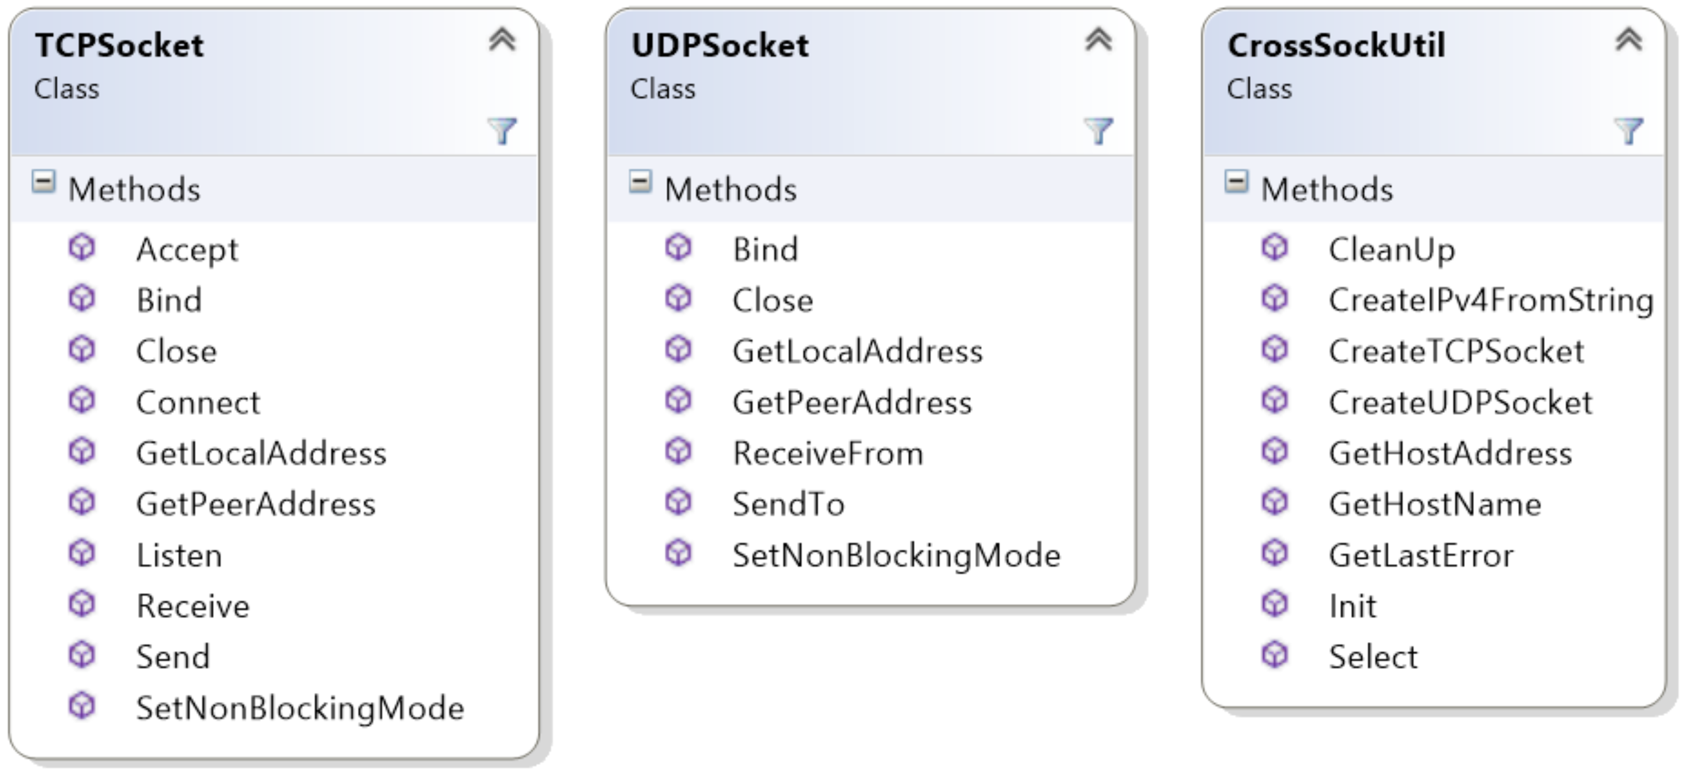Screen dimensions: 1686x775
Task: Collapse the TCPSocket class box with chevron
Action: pos(502,40)
